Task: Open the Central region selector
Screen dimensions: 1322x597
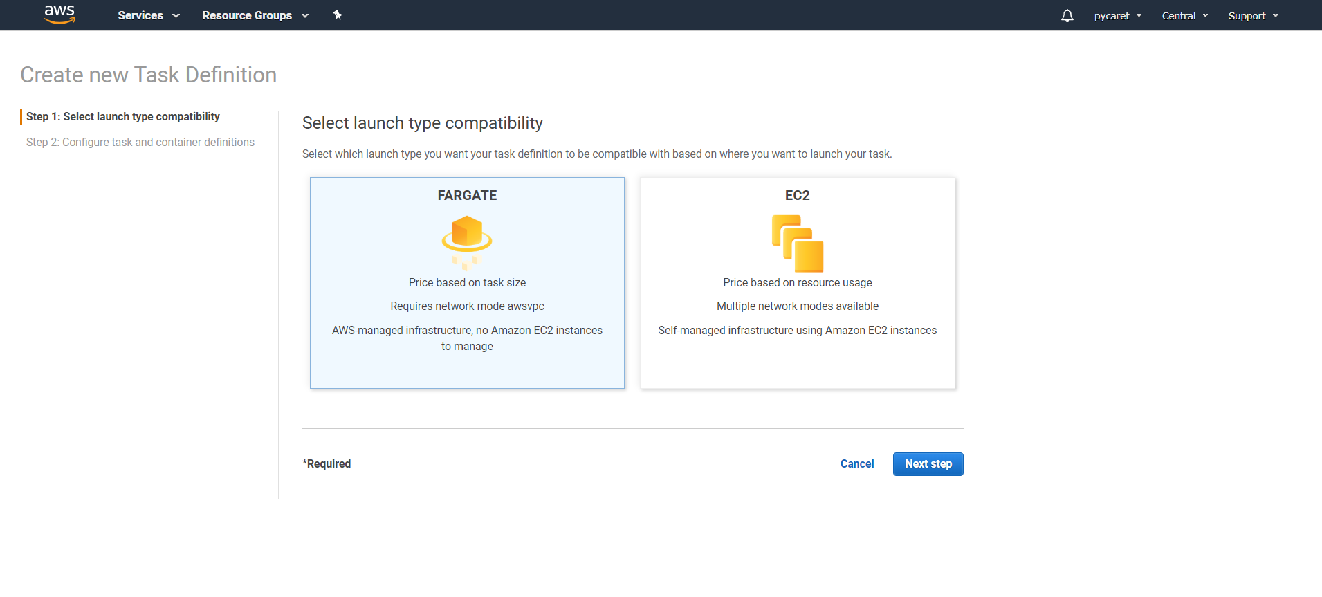Action: coord(1184,16)
